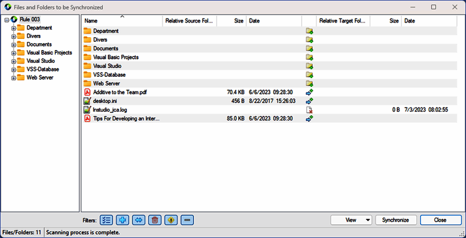Toggle the double-arrow 'changed files' filter
The height and width of the screenshot is (238, 466).
pyautogui.click(x=139, y=220)
